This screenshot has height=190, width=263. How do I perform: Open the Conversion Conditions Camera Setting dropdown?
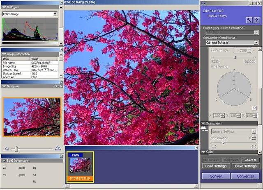click(x=256, y=43)
